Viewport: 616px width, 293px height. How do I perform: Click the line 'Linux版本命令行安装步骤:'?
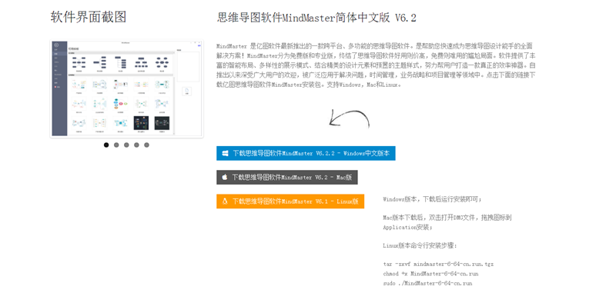pyautogui.click(x=420, y=246)
